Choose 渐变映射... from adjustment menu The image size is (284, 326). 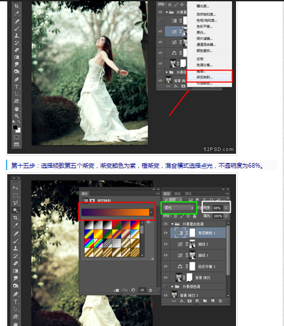[209, 77]
